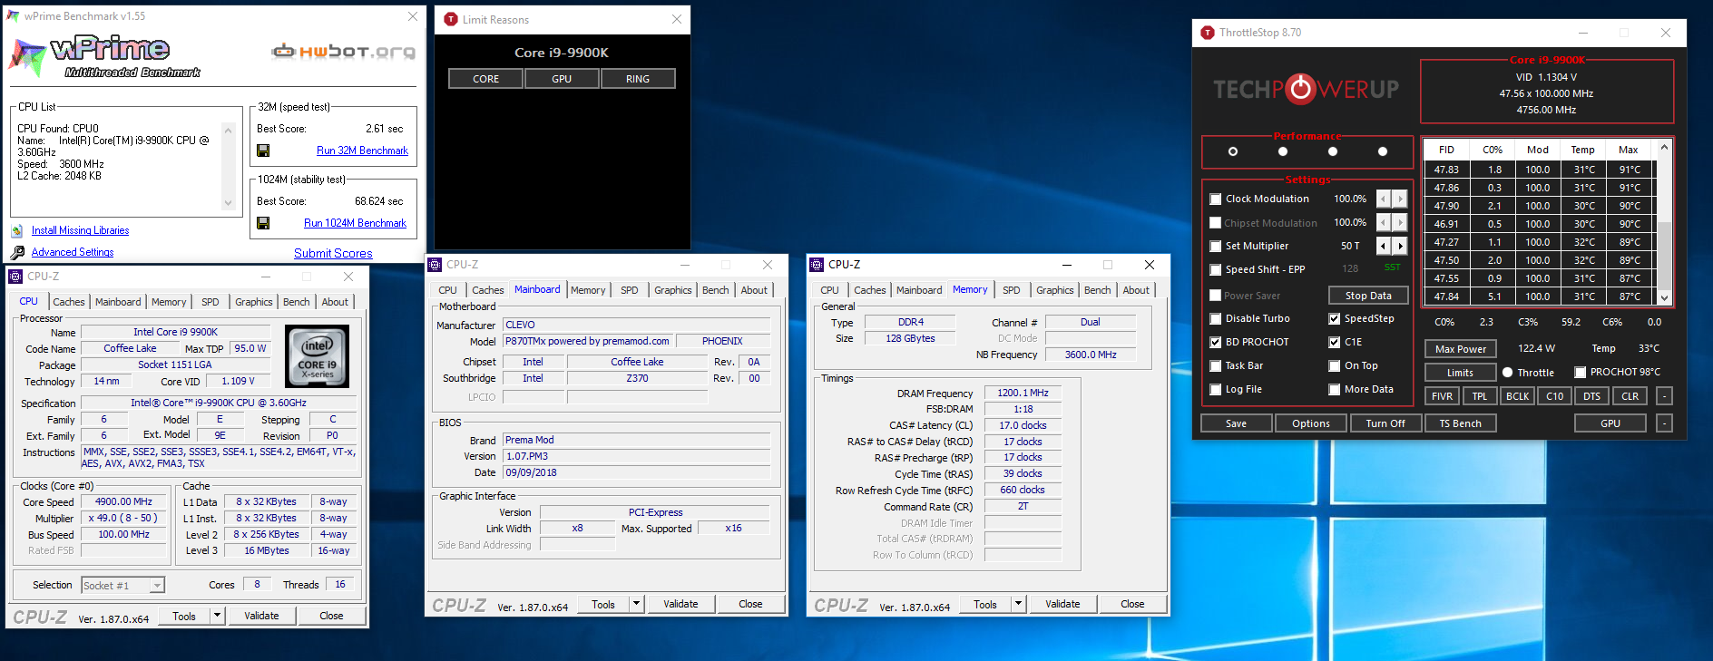Image resolution: width=1713 pixels, height=661 pixels.
Task: Click title icon of CPU-Z Memory window
Action: click(817, 265)
